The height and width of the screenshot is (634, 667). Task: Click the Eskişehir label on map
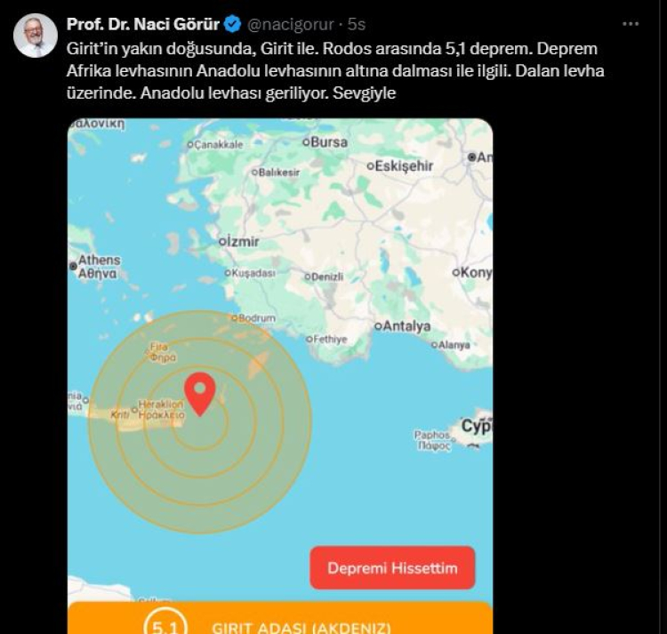404,165
